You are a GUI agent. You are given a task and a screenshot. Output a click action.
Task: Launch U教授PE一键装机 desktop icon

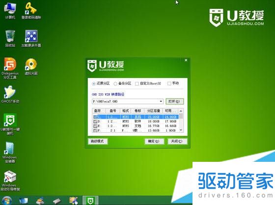10,125
